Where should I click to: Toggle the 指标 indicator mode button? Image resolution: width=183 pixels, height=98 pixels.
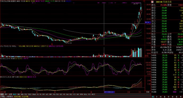point(2,94)
